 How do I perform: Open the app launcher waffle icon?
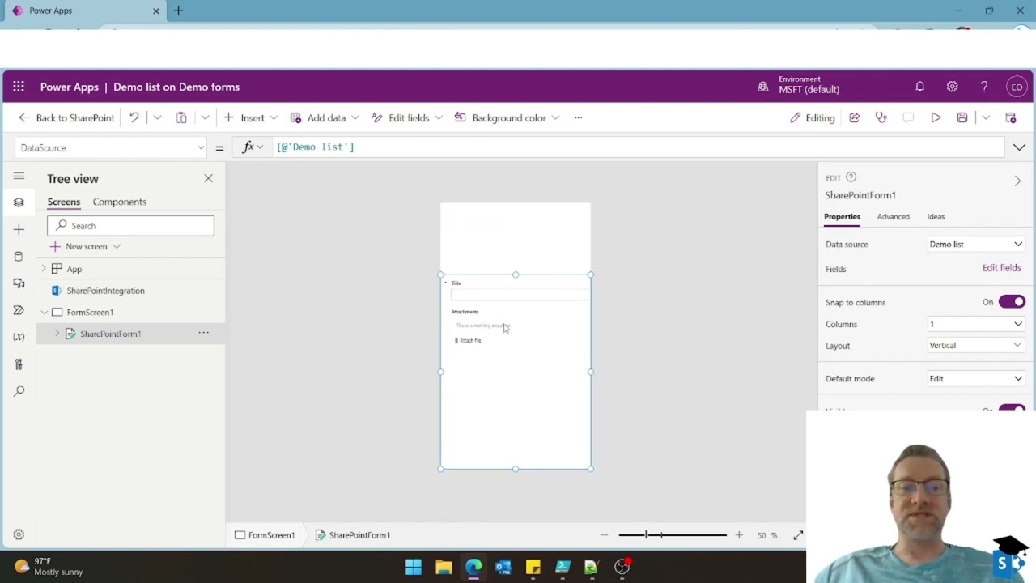coord(19,87)
